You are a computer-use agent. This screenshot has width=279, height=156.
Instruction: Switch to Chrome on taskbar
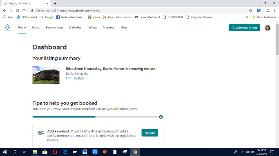[135, 152]
